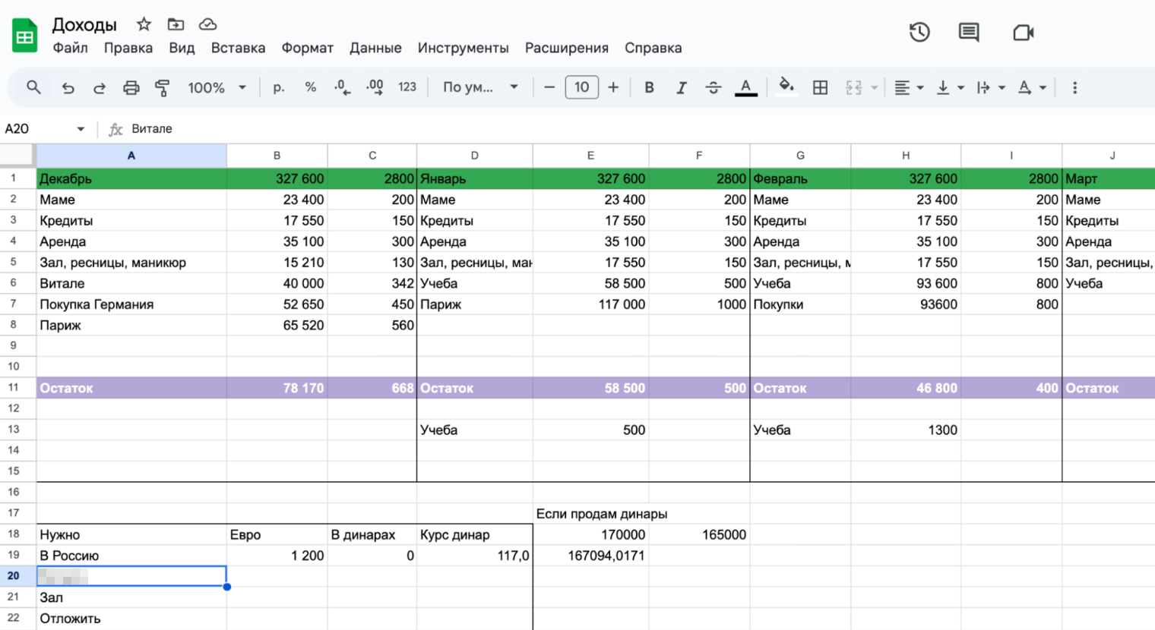1155x630 pixels.
Task: Open font family По ум... dropdown
Action: tap(480, 87)
